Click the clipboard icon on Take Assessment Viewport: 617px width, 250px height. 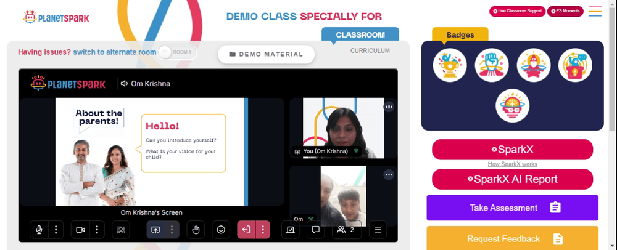pos(555,208)
